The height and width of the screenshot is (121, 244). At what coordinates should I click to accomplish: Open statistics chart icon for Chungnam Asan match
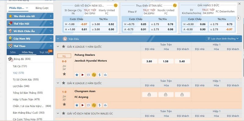pos(105,105)
